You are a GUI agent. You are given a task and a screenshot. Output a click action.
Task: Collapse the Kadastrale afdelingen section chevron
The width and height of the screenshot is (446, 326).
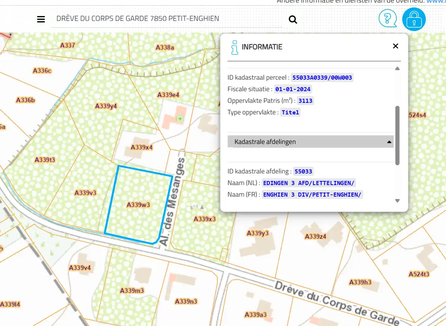(x=389, y=142)
